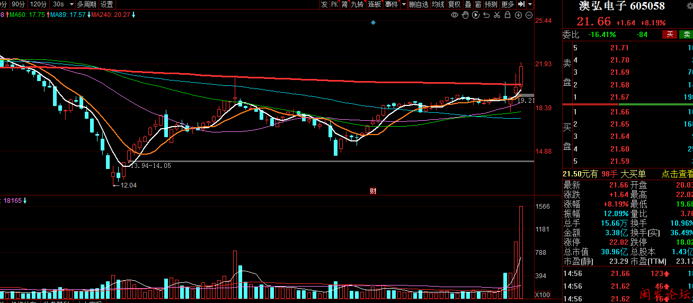
Task: Click the collapse-to-right arrow icon
Action: click(521, 4)
